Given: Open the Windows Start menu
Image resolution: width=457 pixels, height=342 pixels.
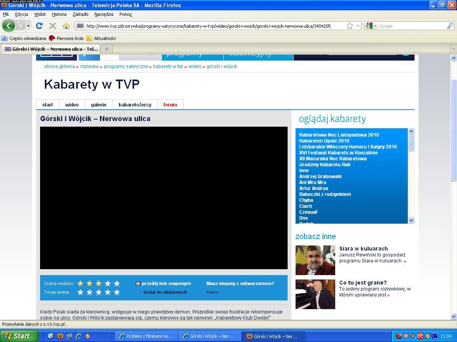Looking at the screenshot, I should 19,336.
